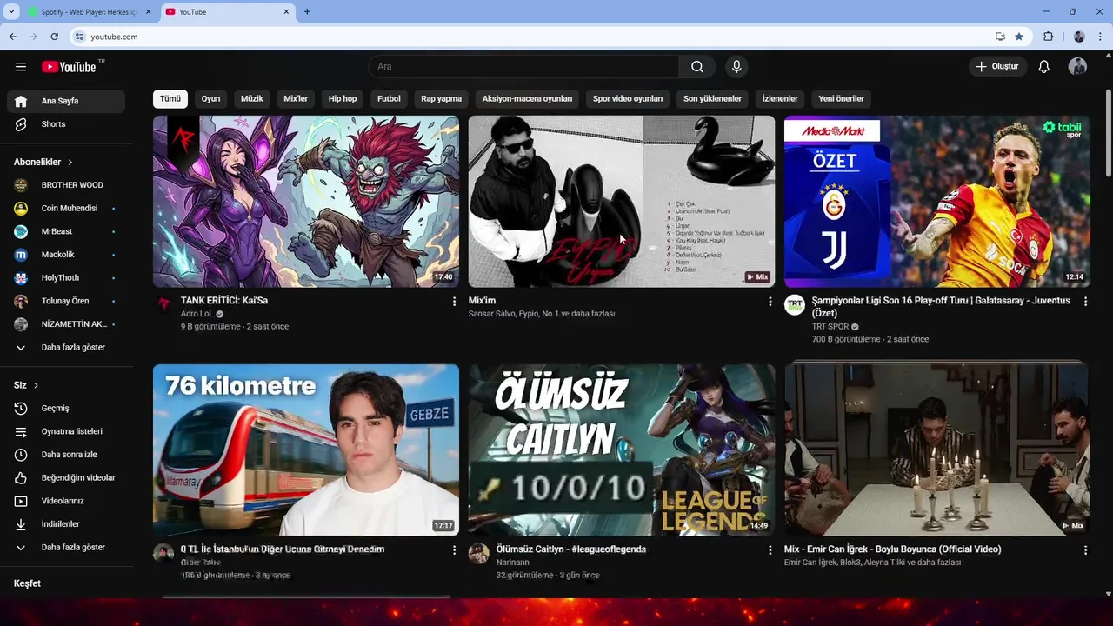This screenshot has width=1113, height=626.
Task: Click the search magnifier button
Action: (697, 67)
